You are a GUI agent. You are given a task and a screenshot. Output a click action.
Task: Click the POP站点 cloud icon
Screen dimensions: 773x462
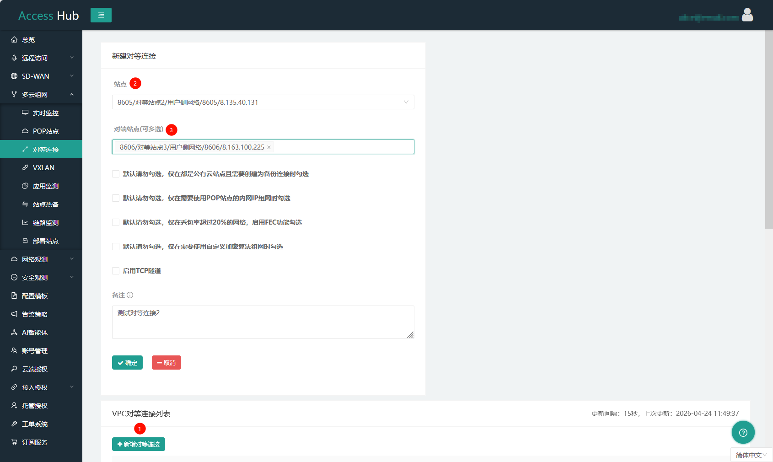click(25, 131)
